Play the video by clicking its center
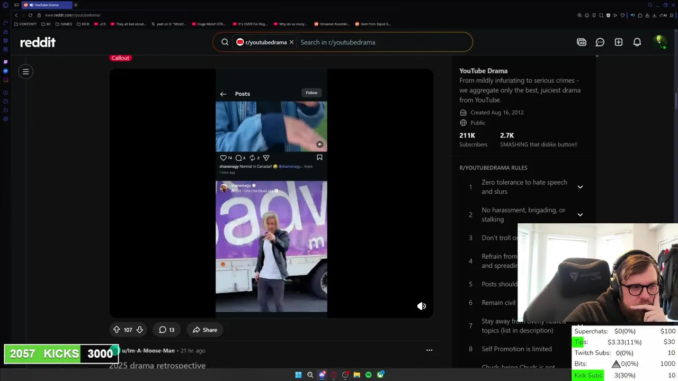The height and width of the screenshot is (381, 678). tap(271, 193)
